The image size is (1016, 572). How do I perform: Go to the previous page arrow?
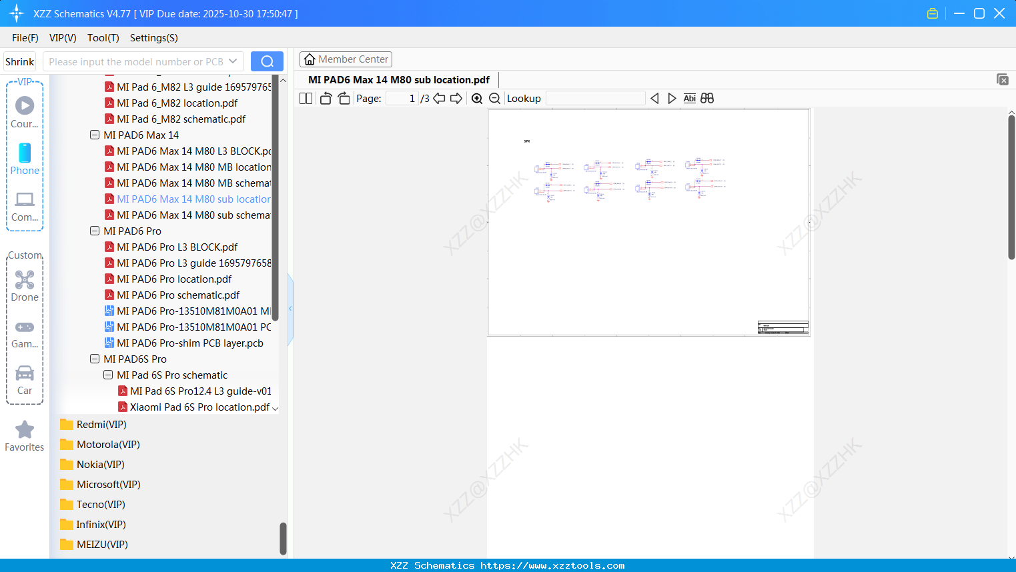click(x=439, y=99)
